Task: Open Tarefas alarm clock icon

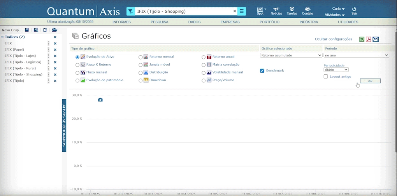Action: (292, 9)
